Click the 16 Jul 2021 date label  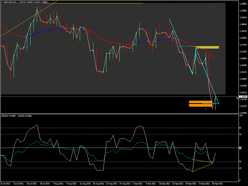(x=6, y=184)
